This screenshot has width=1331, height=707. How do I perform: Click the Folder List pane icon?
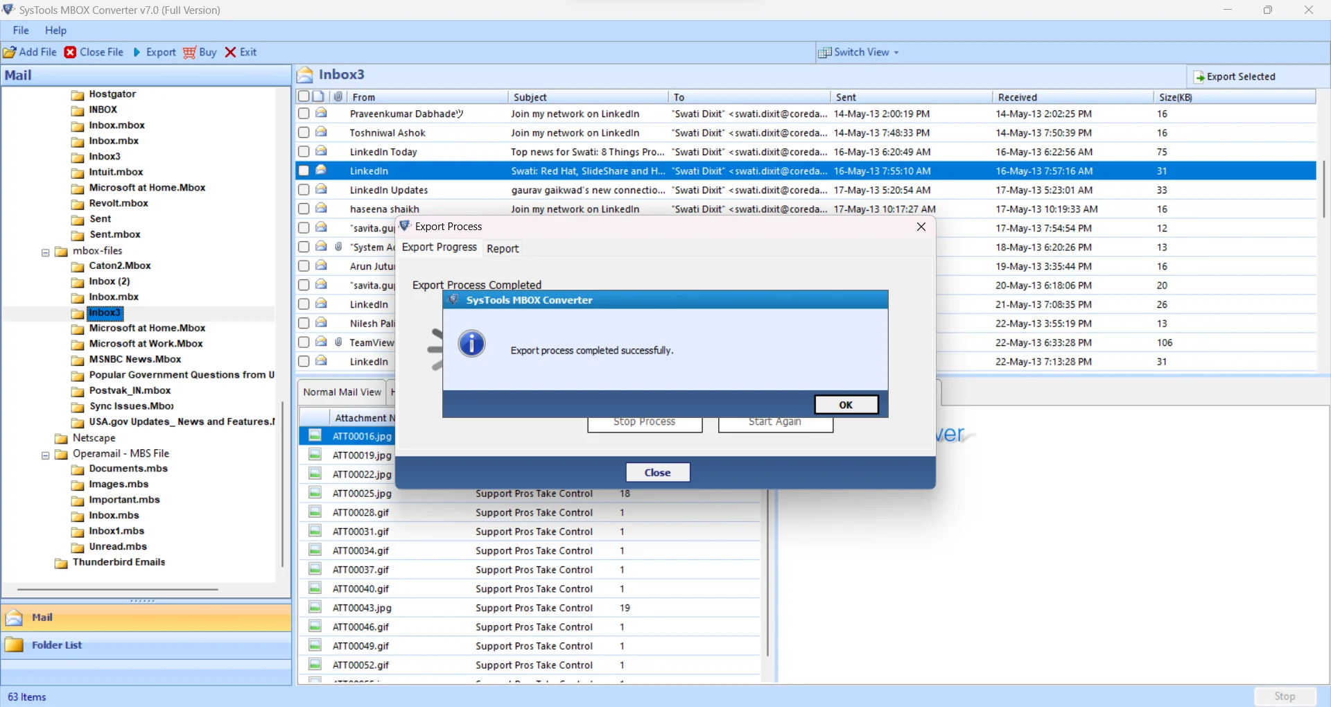tap(15, 645)
